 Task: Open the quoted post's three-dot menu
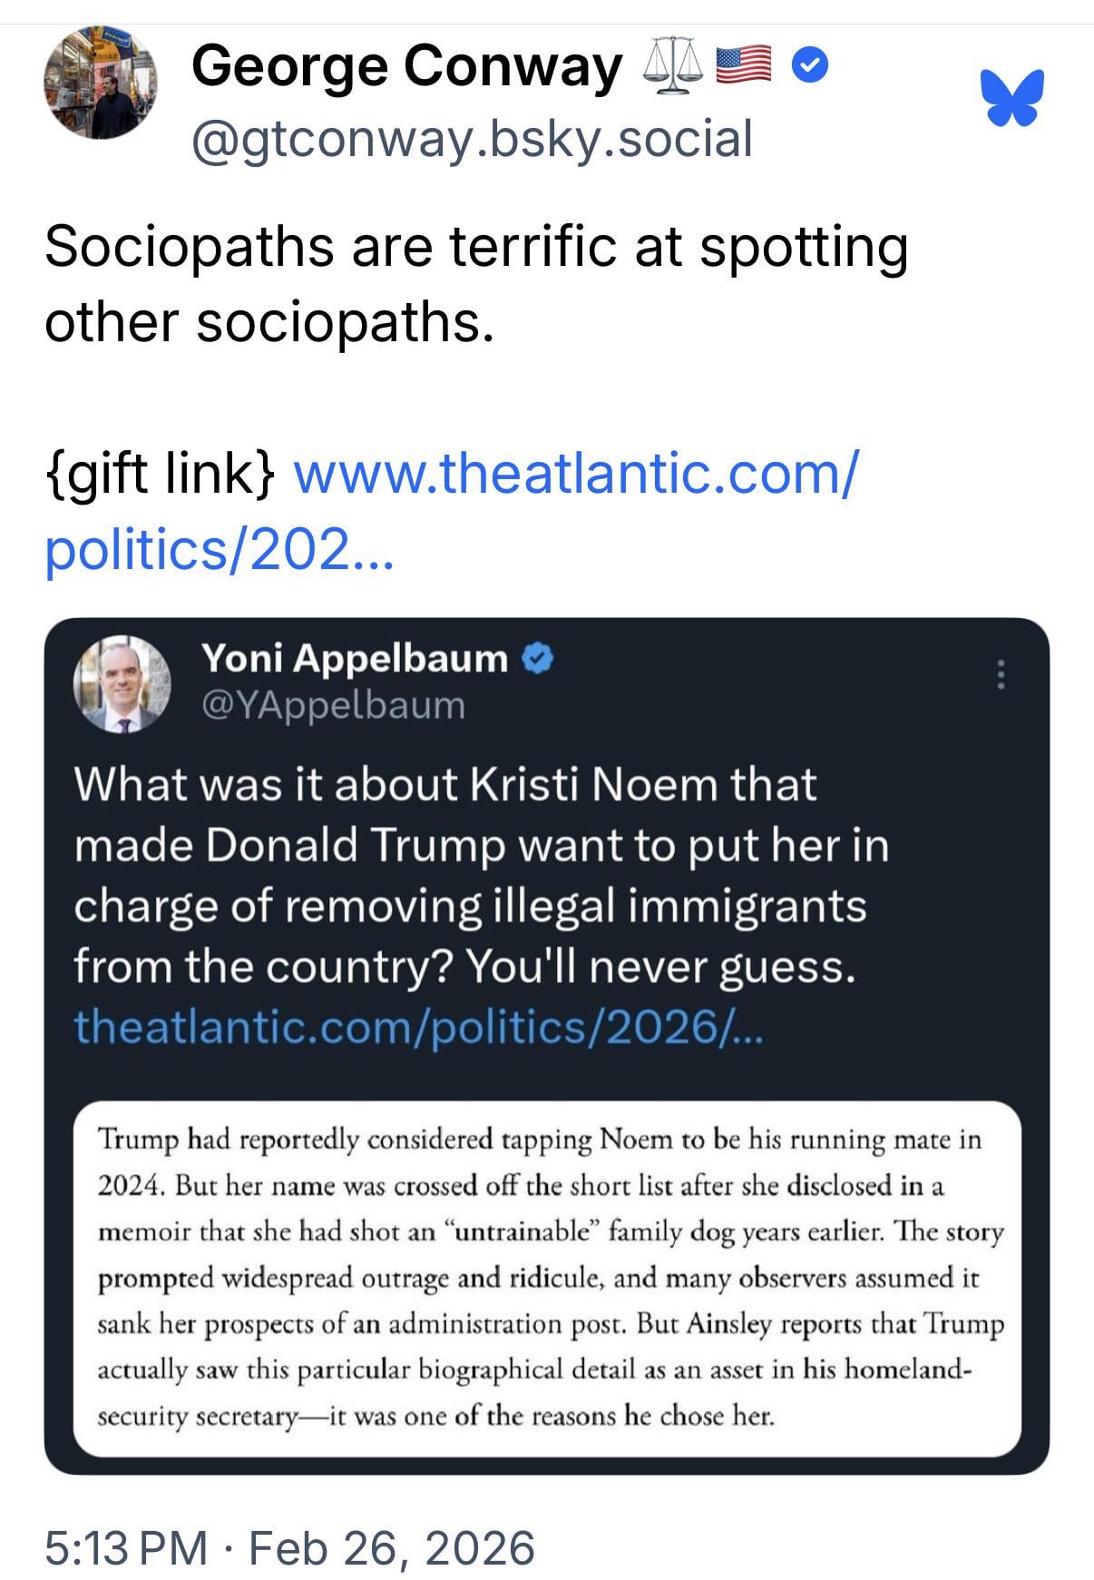(x=1001, y=674)
